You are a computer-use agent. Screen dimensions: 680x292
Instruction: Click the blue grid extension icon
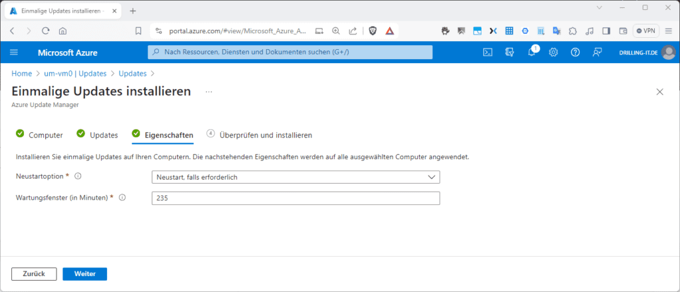[509, 31]
